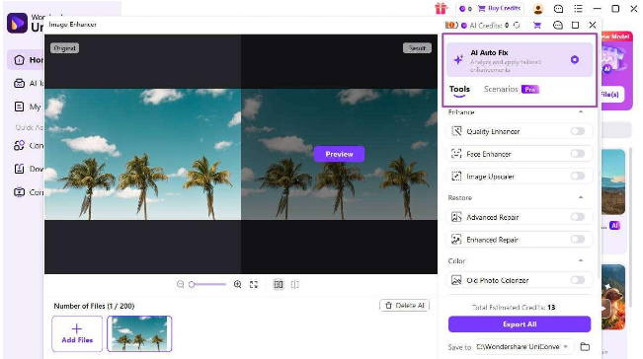Click the Old Photo Colorizer tool icon

pyautogui.click(x=456, y=280)
